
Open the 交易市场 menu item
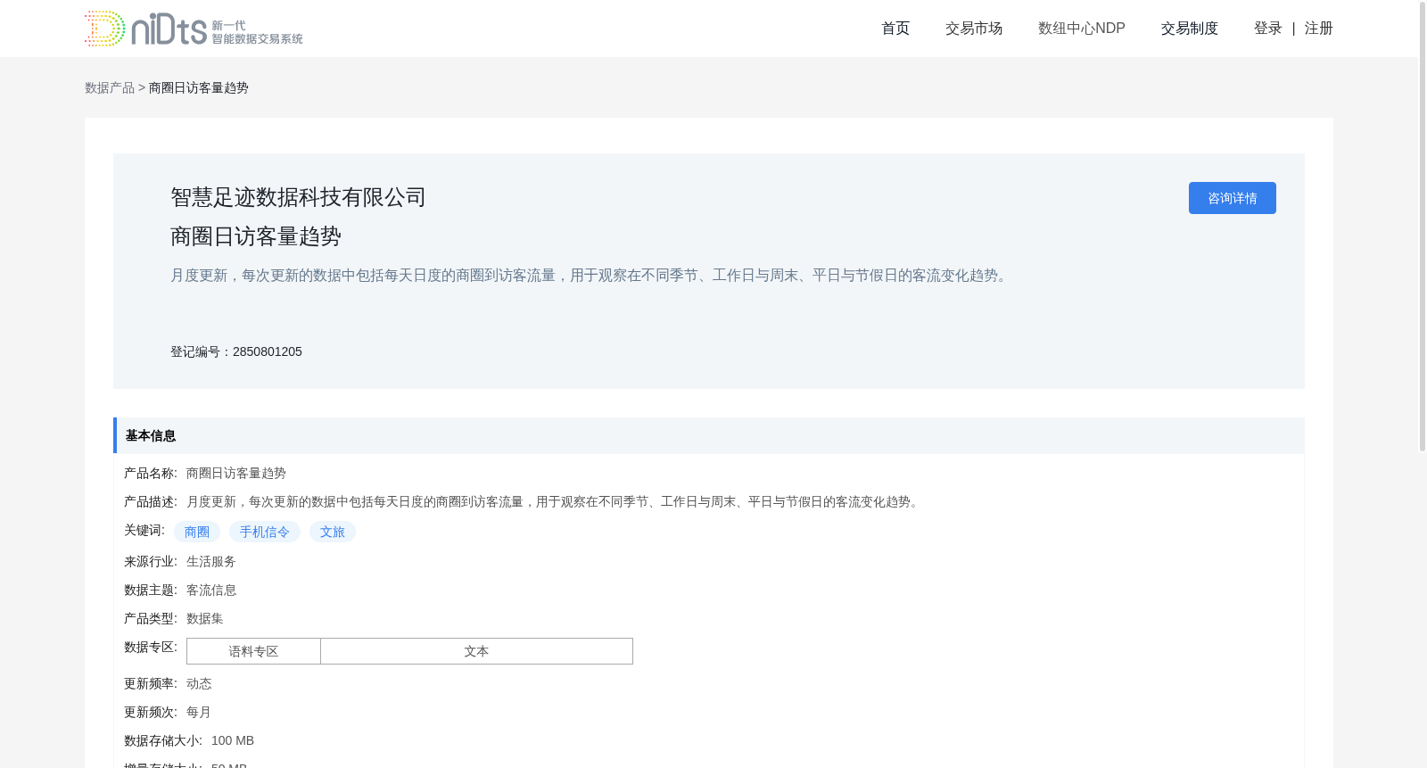[x=974, y=29]
